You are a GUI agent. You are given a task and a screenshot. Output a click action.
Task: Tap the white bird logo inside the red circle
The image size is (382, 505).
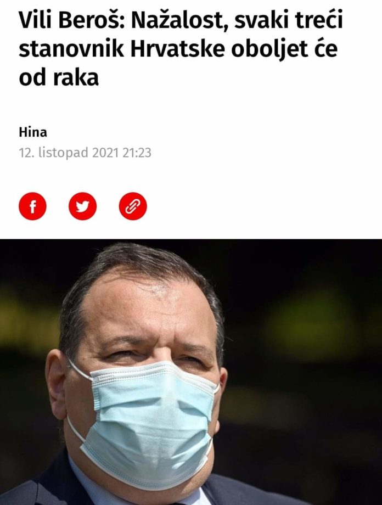click(83, 206)
